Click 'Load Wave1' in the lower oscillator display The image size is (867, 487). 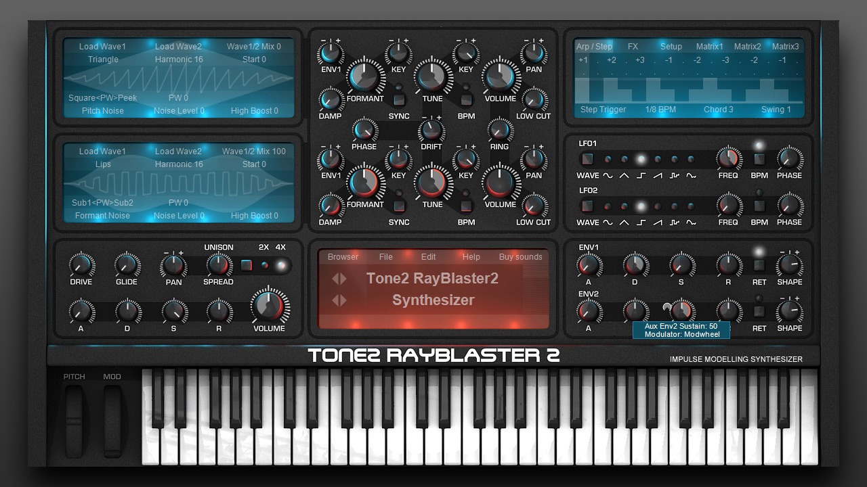click(x=103, y=152)
